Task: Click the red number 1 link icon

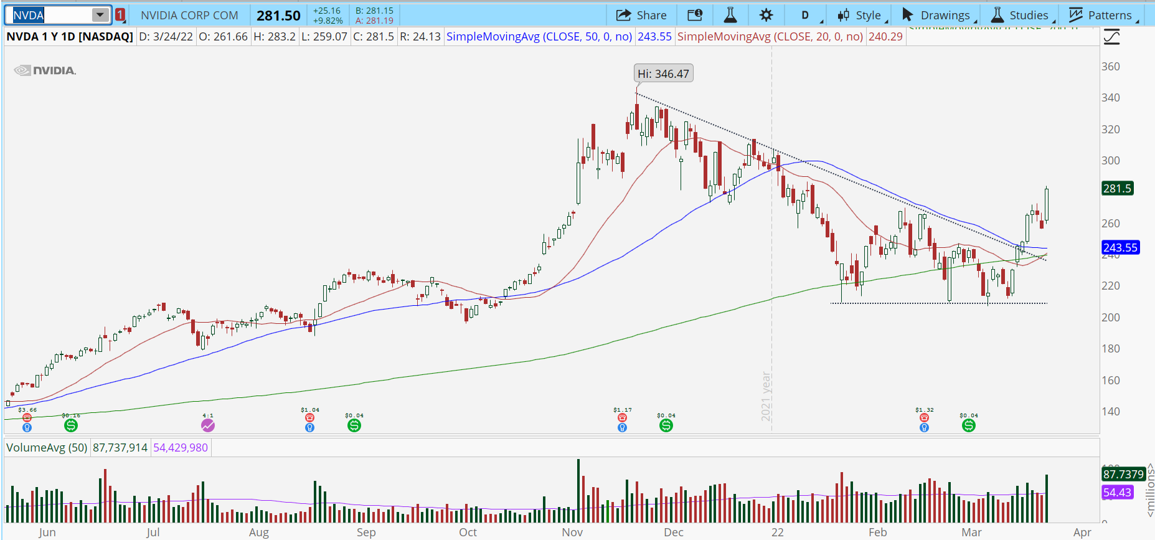Action: (120, 15)
